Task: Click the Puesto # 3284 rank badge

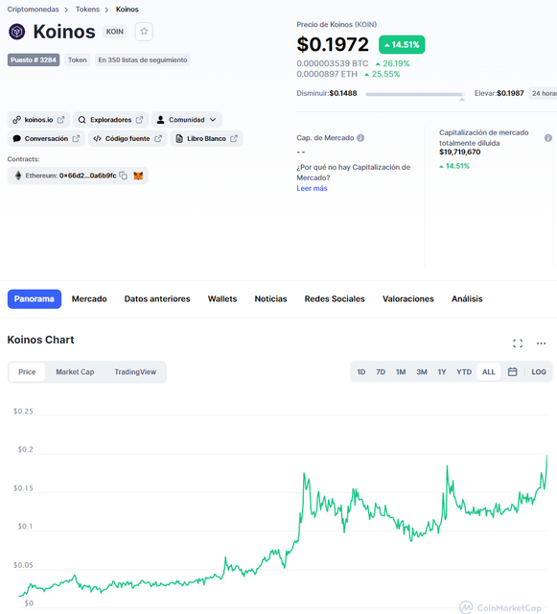Action: point(34,59)
